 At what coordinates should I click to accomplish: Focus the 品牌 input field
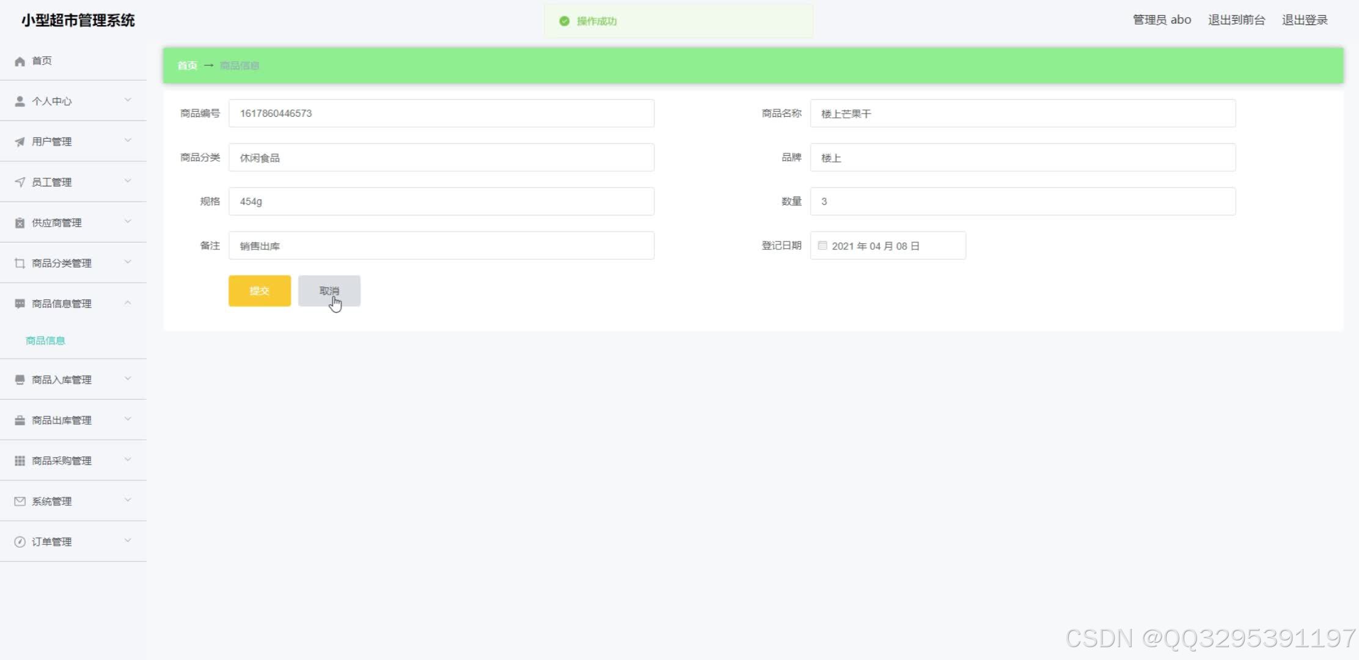click(1023, 158)
